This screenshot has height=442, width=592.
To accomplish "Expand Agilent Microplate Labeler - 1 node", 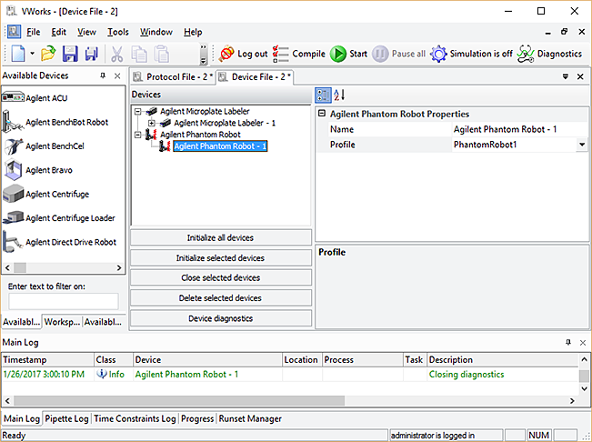I will 152,123.
